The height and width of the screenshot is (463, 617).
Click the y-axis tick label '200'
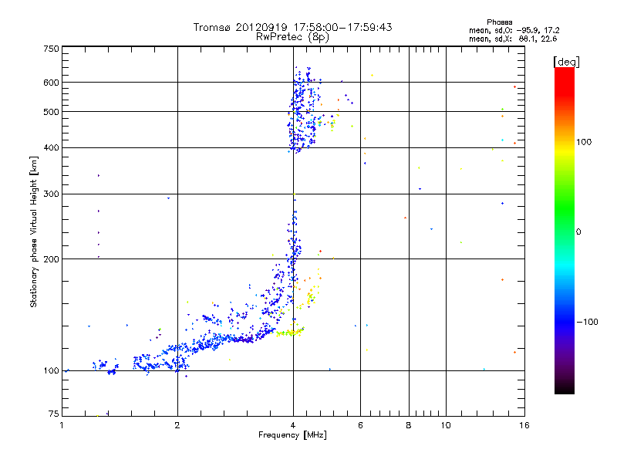click(x=51, y=259)
